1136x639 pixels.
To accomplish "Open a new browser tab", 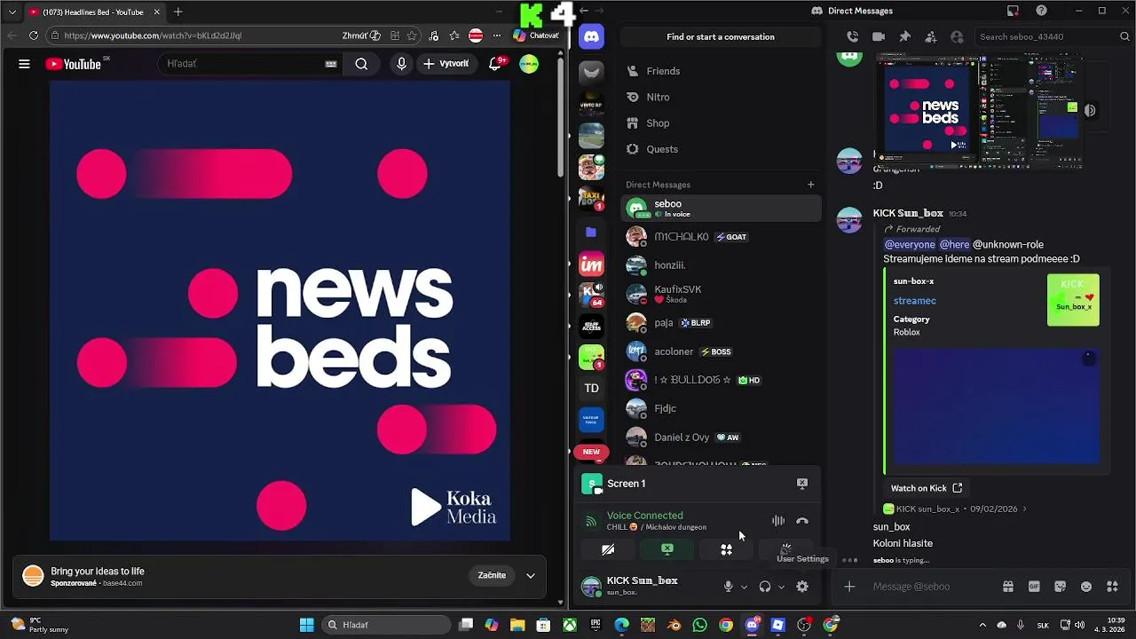I will [x=177, y=12].
